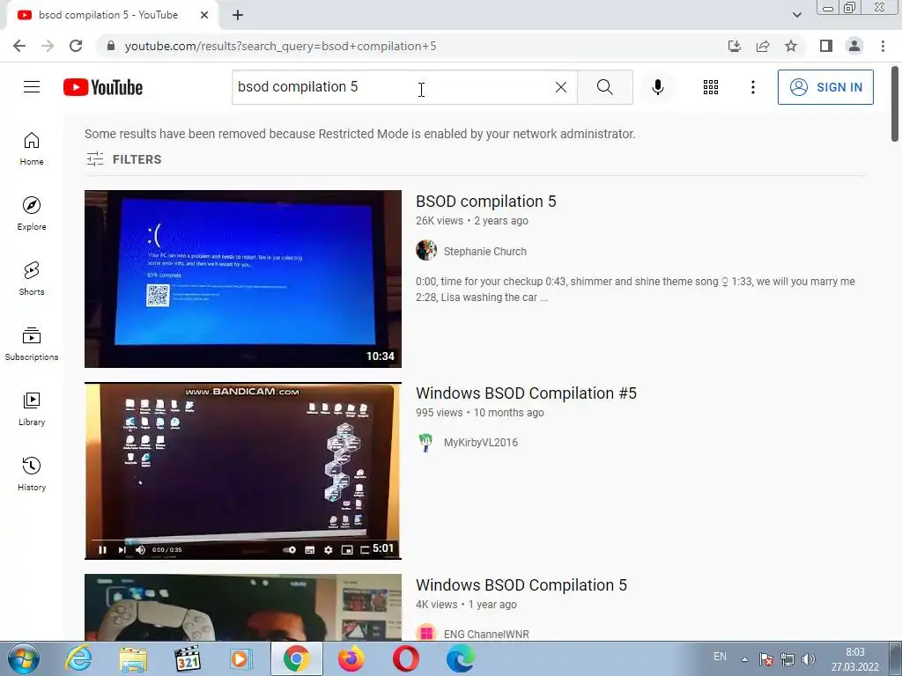The width and height of the screenshot is (902, 676).
Task: Go back with the browser back arrow
Action: 19,46
